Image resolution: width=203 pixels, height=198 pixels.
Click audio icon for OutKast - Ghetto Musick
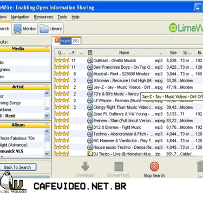[90, 61]
